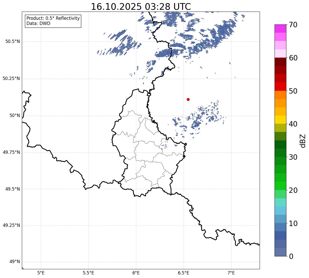
Task: Click the red station marker dot
Action: coord(188,99)
